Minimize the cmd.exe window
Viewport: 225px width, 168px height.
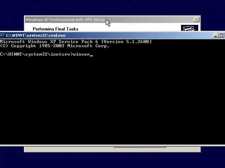pos(215,35)
